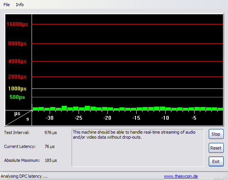Click the 4000µs threshold label
Viewport: 228px width, 180px height.
pyautogui.click(x=17, y=61)
